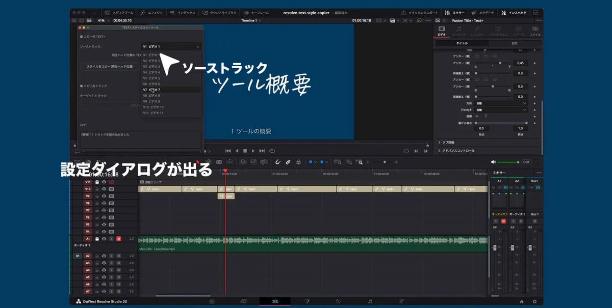
Task: Click the snapping magnet icon
Action: click(x=278, y=162)
